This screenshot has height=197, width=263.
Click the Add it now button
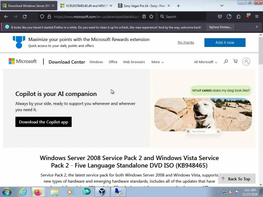[225, 43]
